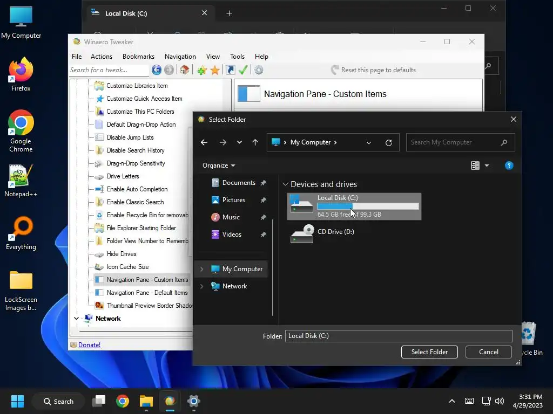Click the Donate! link
Viewport: 553px width, 414px height.
[x=89, y=345]
